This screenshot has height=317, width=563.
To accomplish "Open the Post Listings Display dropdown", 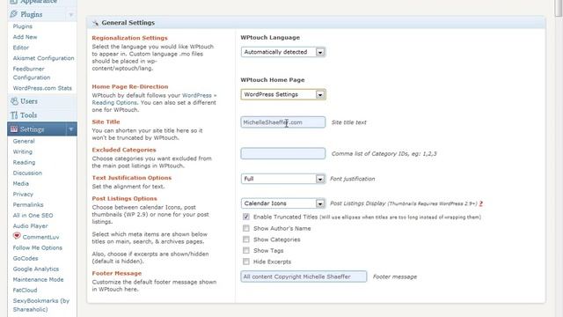I will coord(283,203).
